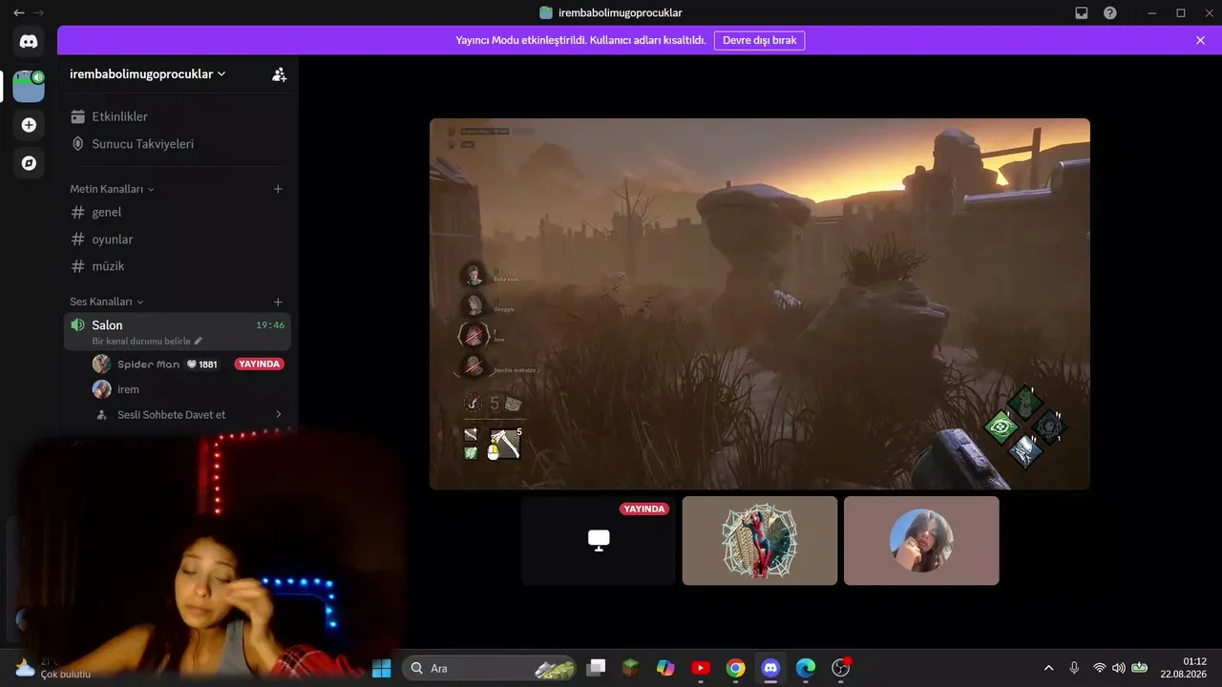Open YouTube app on the taskbar
1222x687 pixels.
(701, 668)
